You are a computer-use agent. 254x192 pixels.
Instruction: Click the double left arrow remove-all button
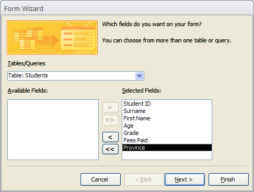110,149
